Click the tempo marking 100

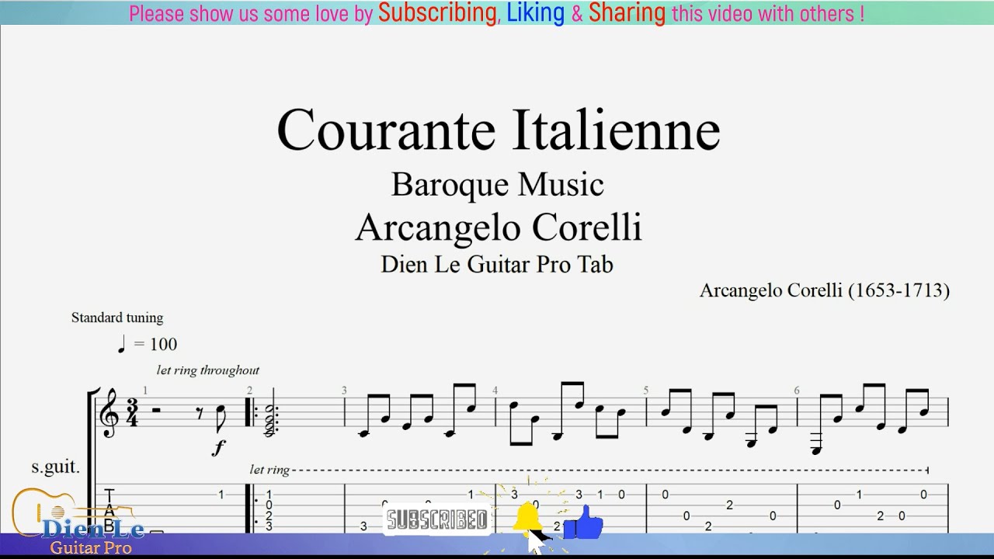click(x=164, y=344)
